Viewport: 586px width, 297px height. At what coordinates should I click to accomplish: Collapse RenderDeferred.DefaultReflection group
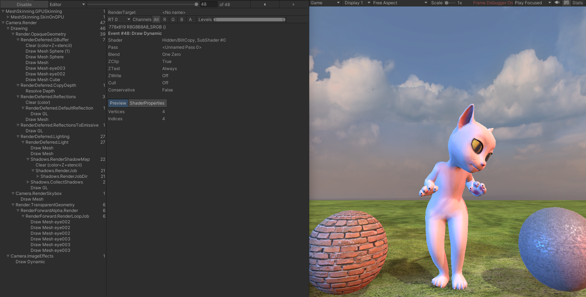pos(23,108)
